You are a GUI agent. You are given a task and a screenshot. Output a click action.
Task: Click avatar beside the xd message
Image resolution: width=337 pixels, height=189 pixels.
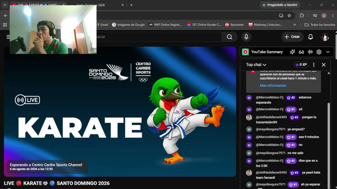coord(249,109)
